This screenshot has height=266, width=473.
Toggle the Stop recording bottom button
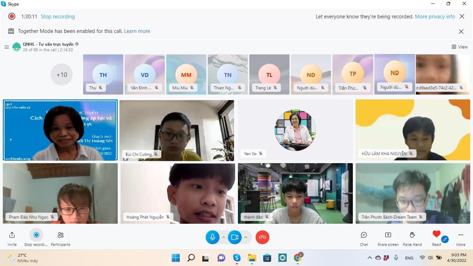(x=36, y=235)
